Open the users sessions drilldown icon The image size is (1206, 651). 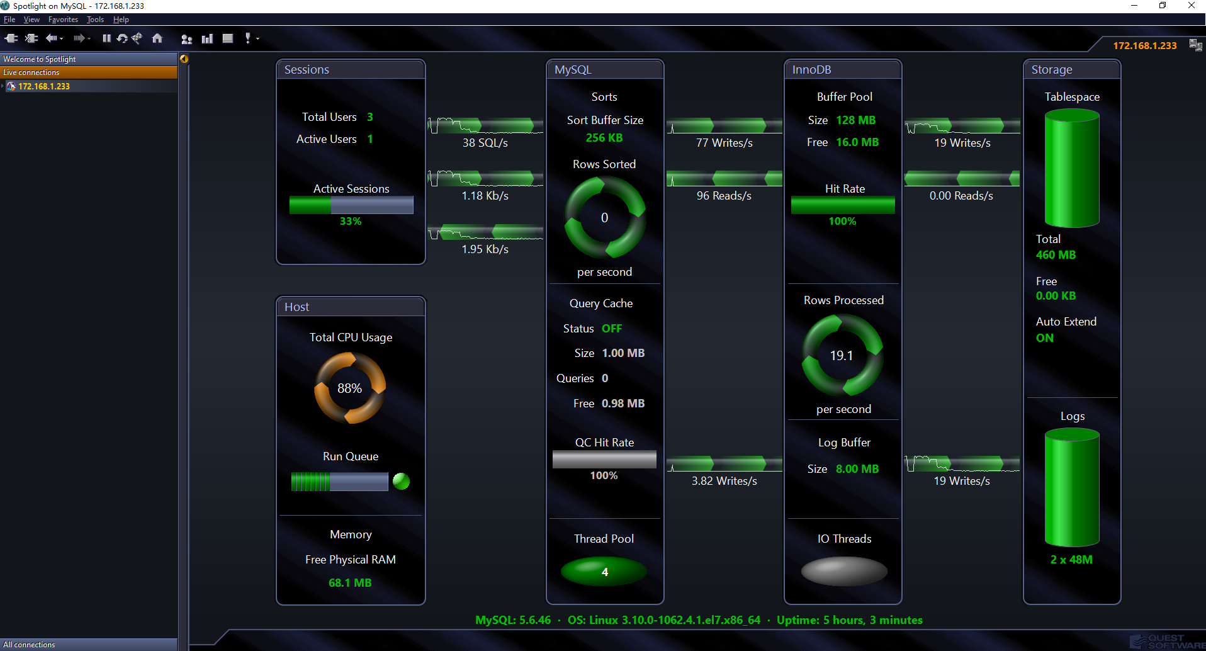186,39
